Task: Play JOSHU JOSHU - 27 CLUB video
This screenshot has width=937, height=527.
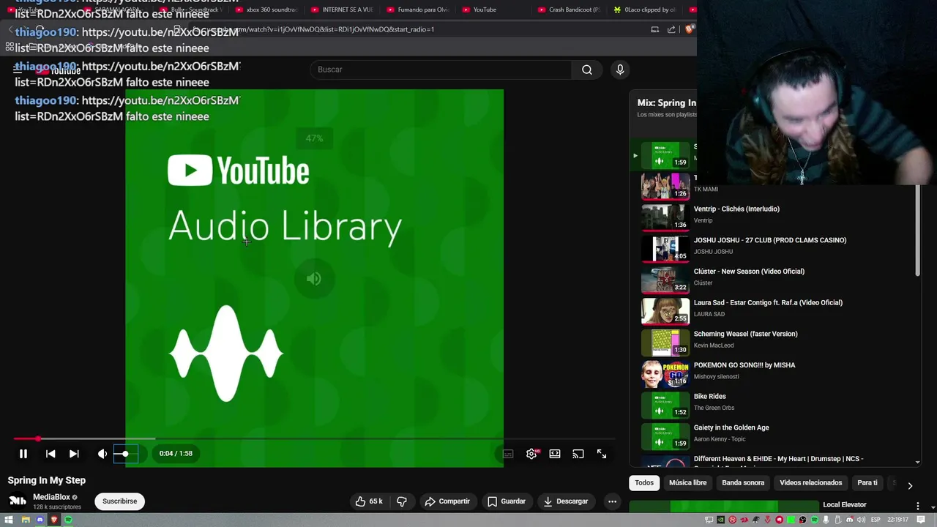Action: pyautogui.click(x=770, y=240)
